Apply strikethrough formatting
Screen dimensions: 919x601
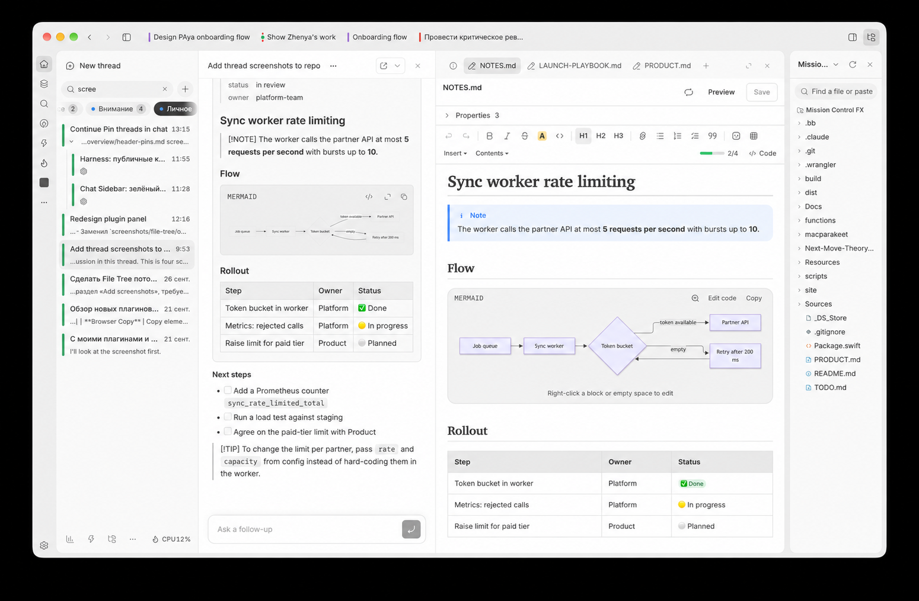coord(524,136)
